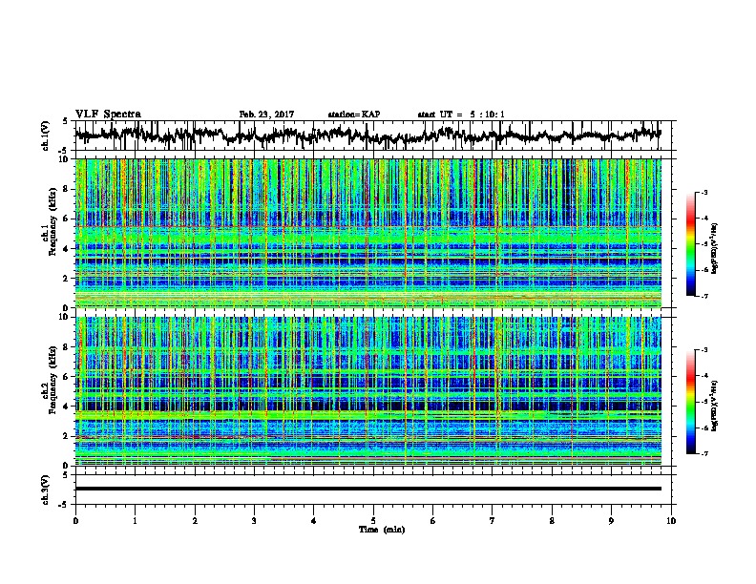The width and height of the screenshot is (756, 584).
Task: Click the ch.1(V) waveform axis label
Action: click(46, 136)
